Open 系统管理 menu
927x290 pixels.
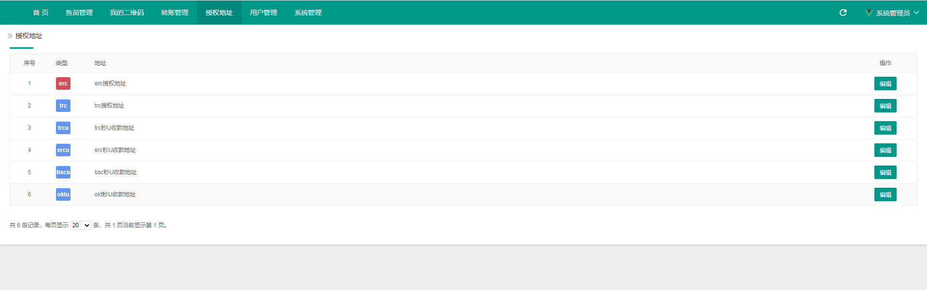tap(308, 13)
